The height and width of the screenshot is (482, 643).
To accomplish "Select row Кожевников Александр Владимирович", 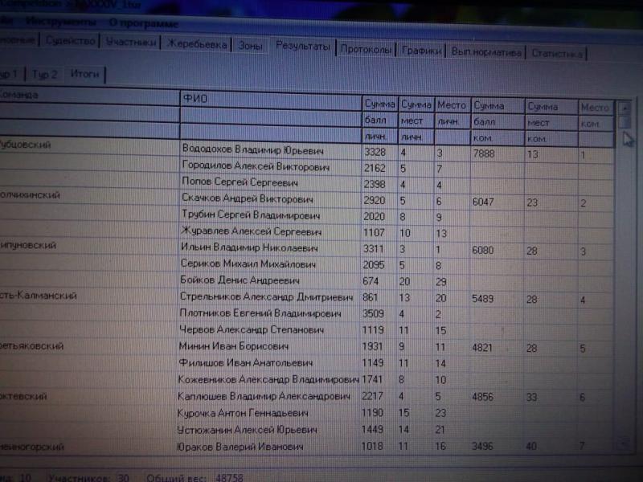I will [268, 379].
